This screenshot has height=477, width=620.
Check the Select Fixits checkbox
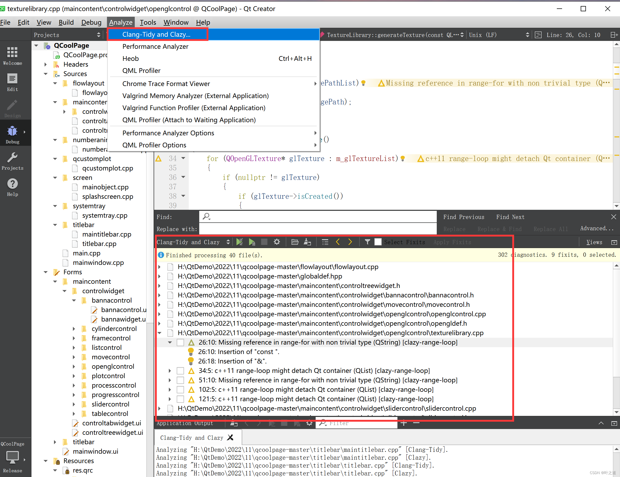(378, 242)
